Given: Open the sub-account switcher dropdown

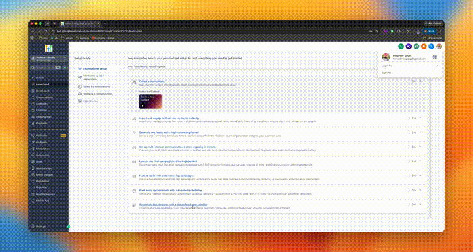Looking at the screenshot, I should tap(49, 58).
